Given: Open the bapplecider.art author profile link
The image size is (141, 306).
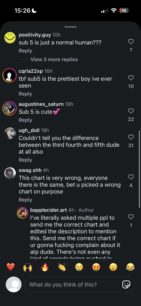Looking at the screenshot, I should (49, 210).
